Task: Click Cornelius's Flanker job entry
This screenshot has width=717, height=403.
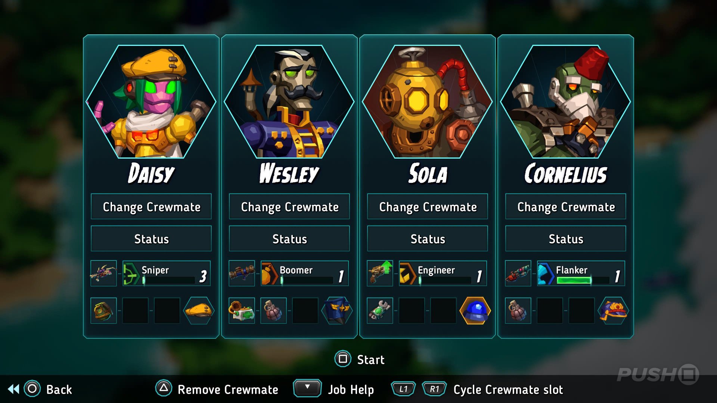Action: pyautogui.click(x=581, y=274)
